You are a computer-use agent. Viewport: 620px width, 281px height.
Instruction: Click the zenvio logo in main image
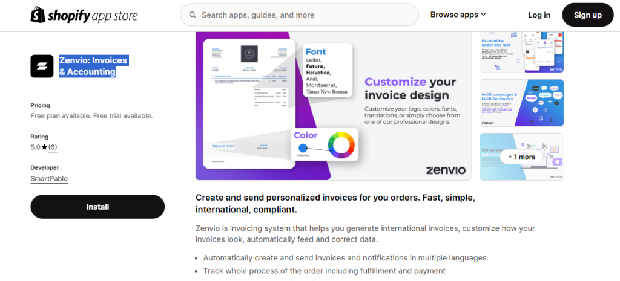pos(446,170)
